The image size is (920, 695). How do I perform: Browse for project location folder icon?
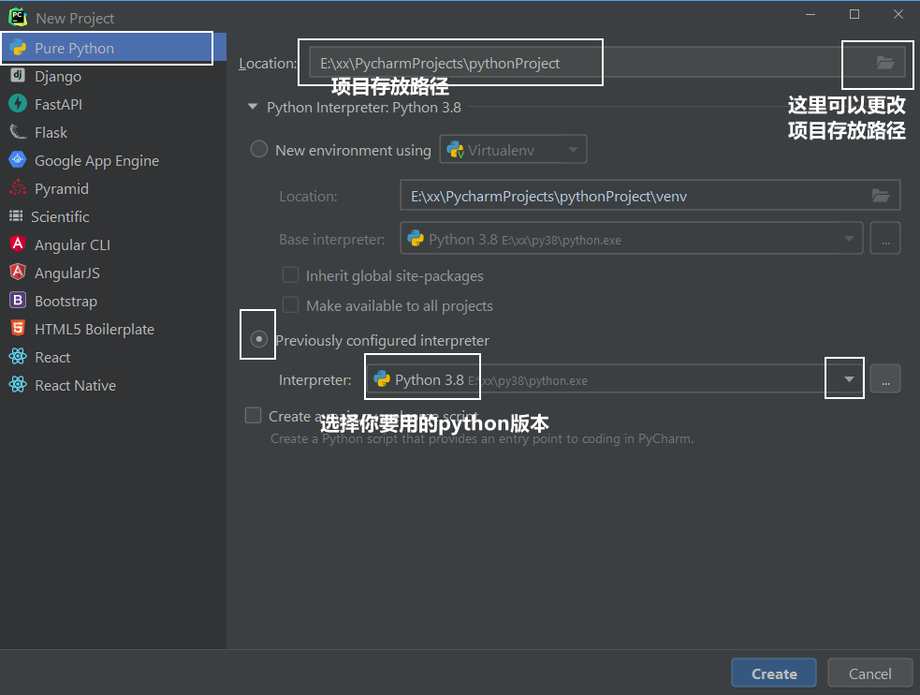[x=885, y=62]
